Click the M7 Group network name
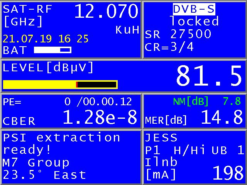The height and width of the screenshot is (185, 247). click(36, 162)
